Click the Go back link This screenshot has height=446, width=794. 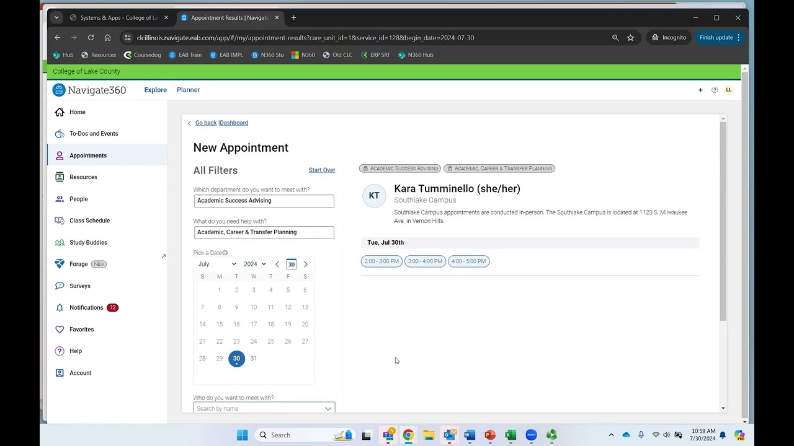click(206, 123)
